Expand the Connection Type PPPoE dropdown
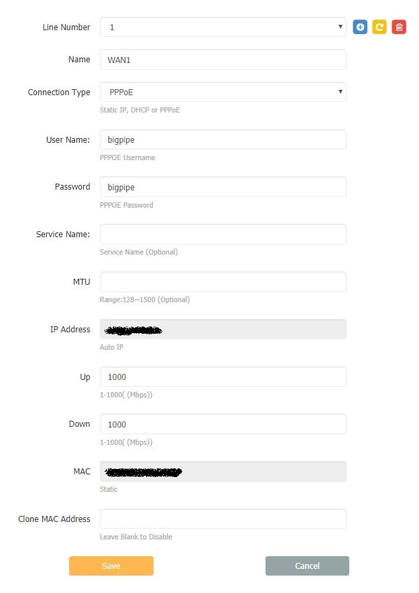 tap(223, 92)
